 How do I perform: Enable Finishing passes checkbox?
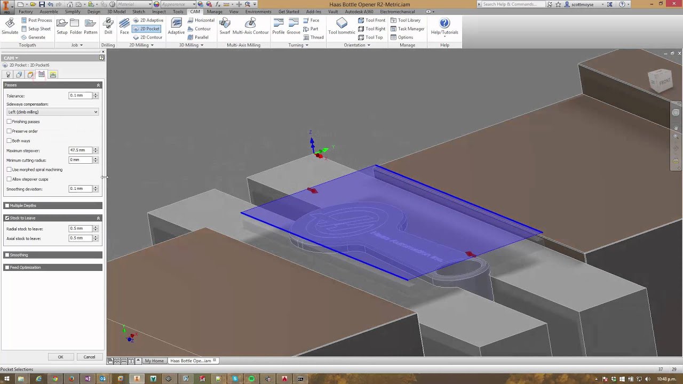pos(9,122)
